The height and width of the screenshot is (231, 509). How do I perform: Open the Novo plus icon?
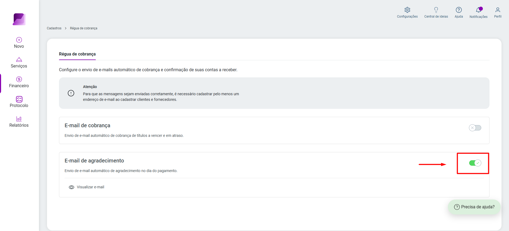19,40
